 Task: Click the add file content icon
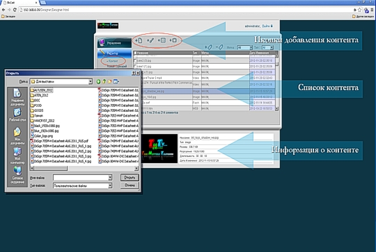coord(139,40)
